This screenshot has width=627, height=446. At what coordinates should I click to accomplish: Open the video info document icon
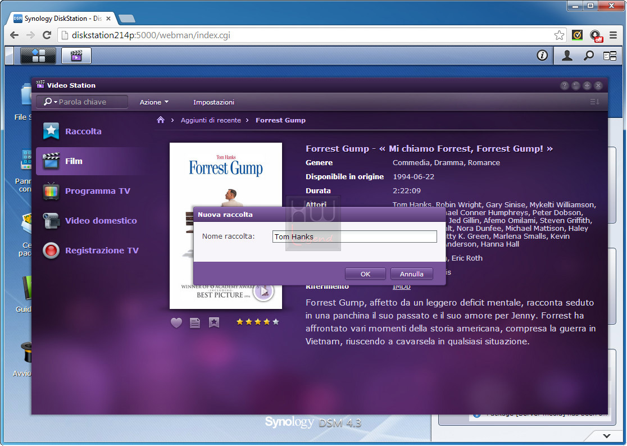tap(195, 322)
